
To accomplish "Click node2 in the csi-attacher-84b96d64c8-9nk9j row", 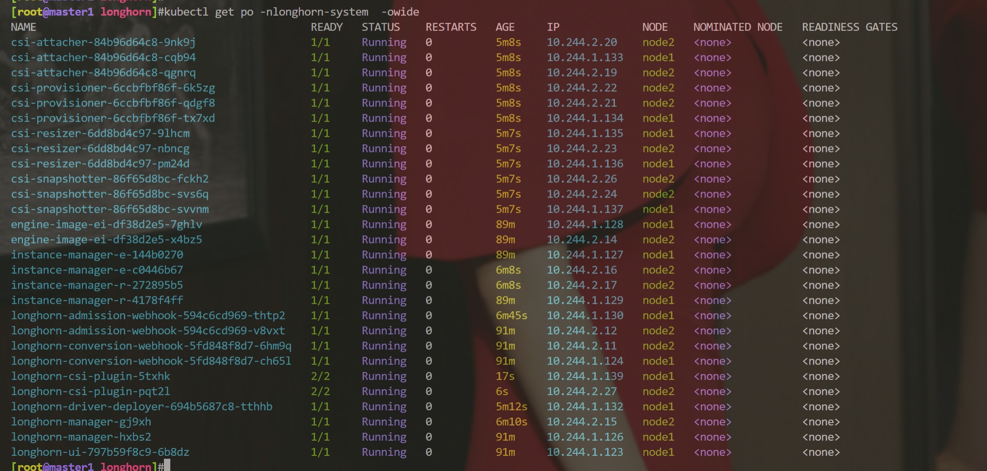I will (x=658, y=43).
